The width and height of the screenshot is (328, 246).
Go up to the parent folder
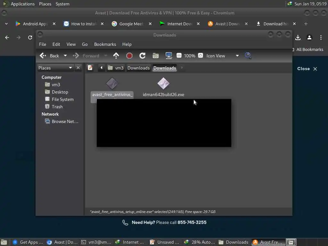(116, 56)
